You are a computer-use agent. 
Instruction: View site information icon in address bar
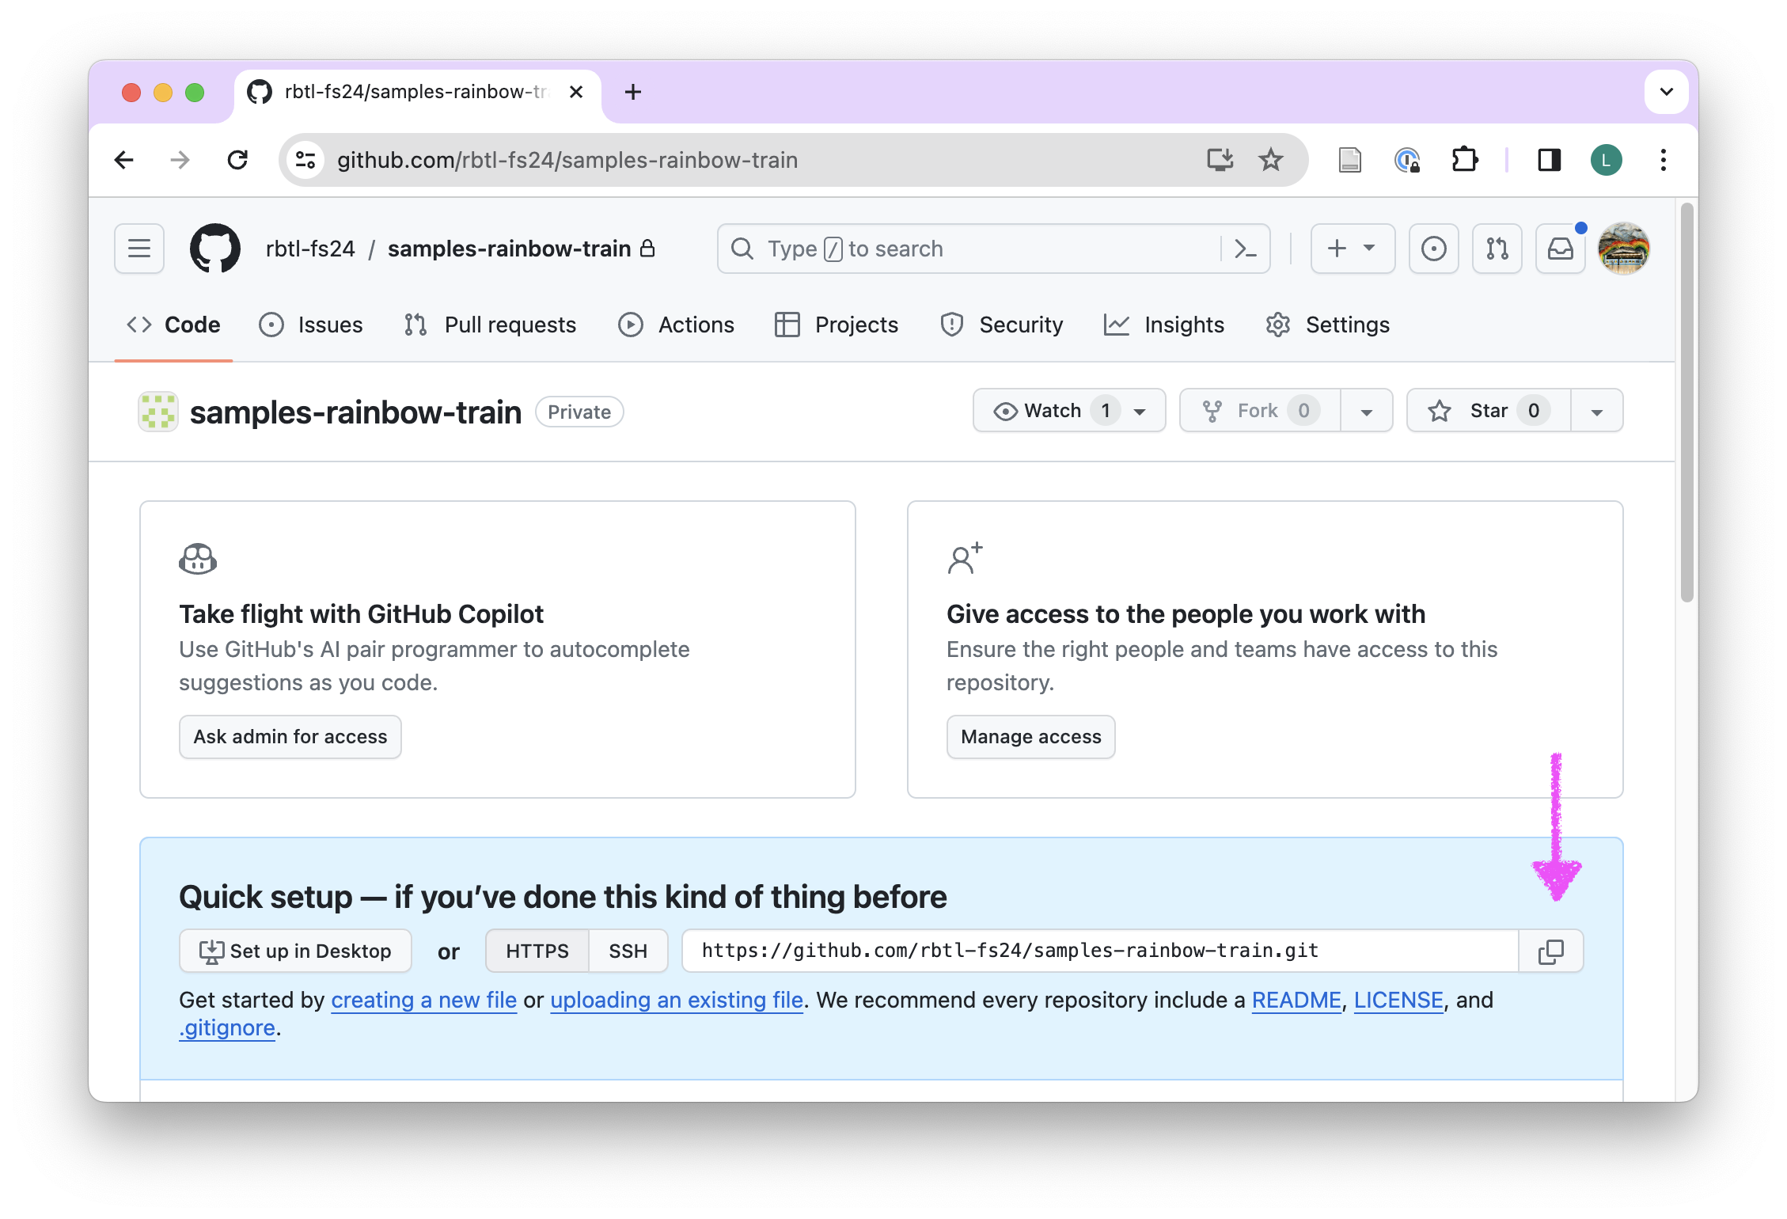coord(306,160)
